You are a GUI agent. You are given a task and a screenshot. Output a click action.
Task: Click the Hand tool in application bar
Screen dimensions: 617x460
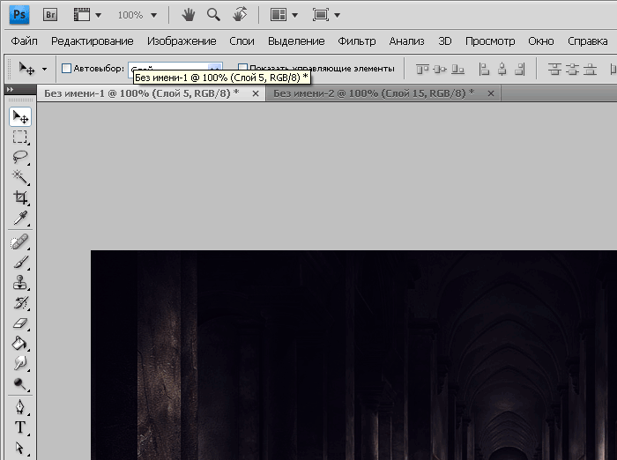[188, 15]
